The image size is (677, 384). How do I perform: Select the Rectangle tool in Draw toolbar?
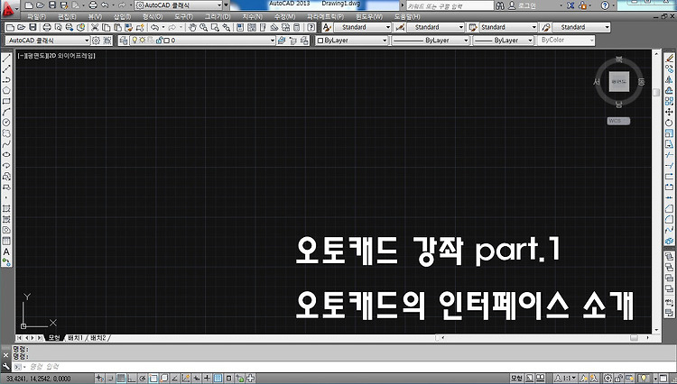tap(6, 101)
